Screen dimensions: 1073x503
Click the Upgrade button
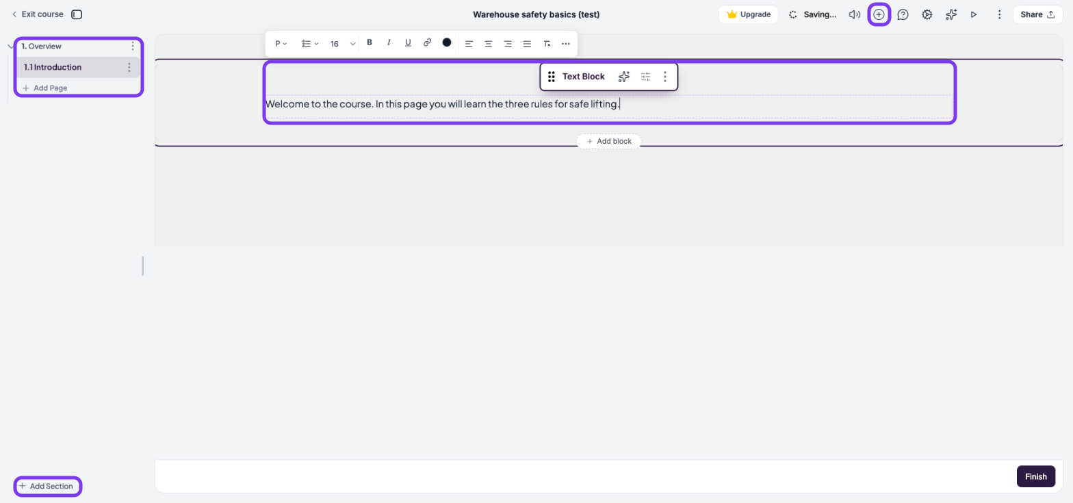(748, 14)
